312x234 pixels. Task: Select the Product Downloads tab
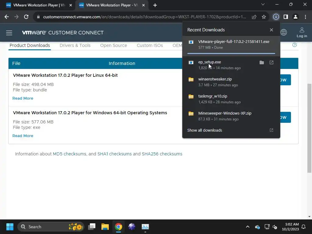pyautogui.click(x=30, y=45)
